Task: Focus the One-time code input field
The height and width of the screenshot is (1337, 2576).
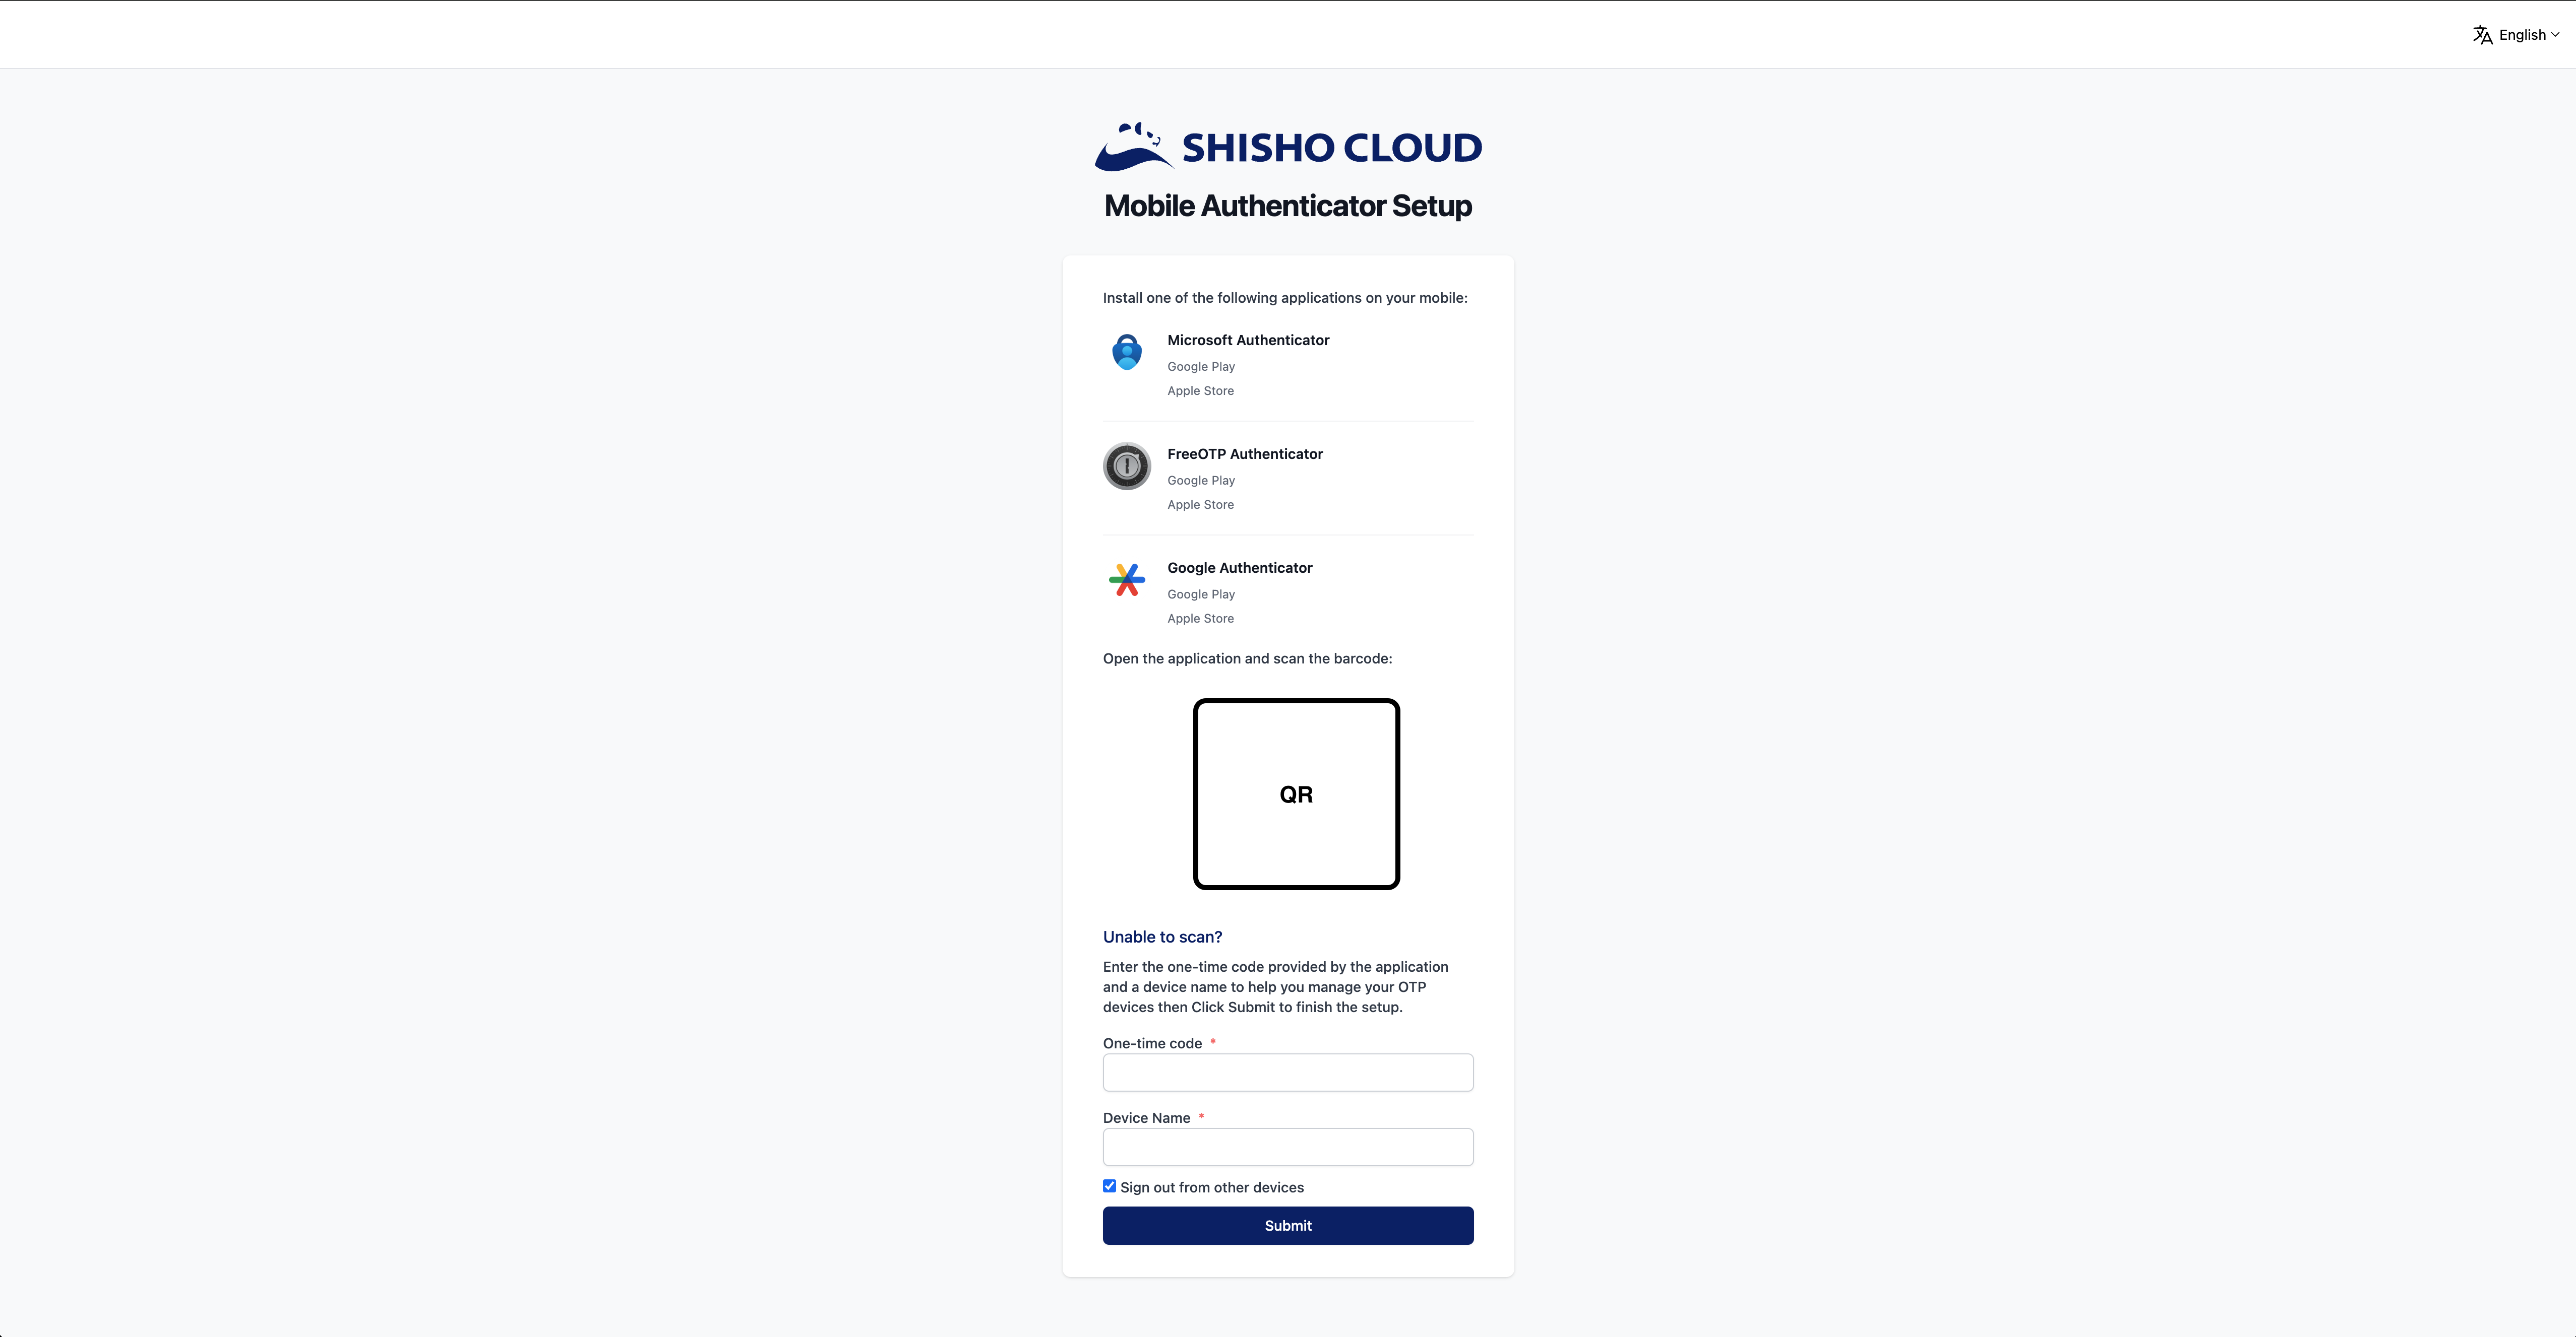Action: 1288,1072
